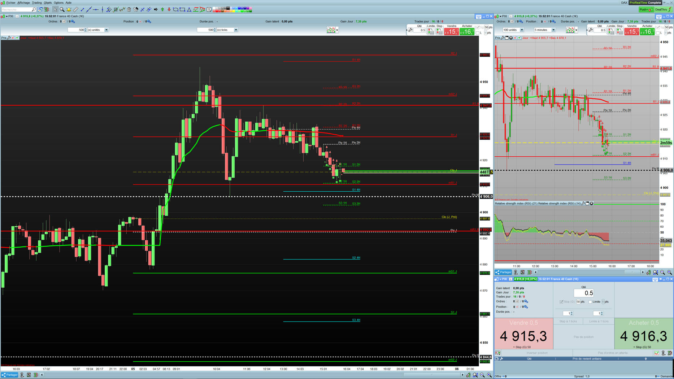This screenshot has width=674, height=379.
Task: Open the PXI instrument dropdown in order panel
Action: pos(501,279)
